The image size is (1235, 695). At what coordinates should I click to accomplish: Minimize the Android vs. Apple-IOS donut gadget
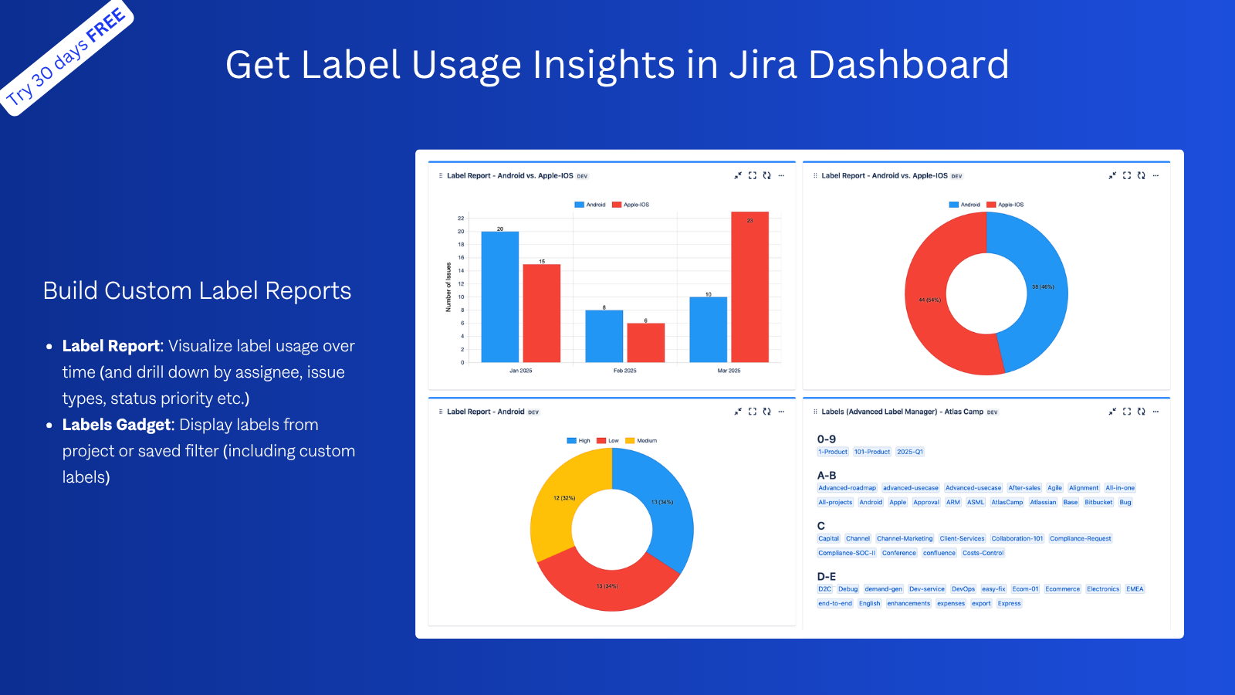click(1112, 175)
